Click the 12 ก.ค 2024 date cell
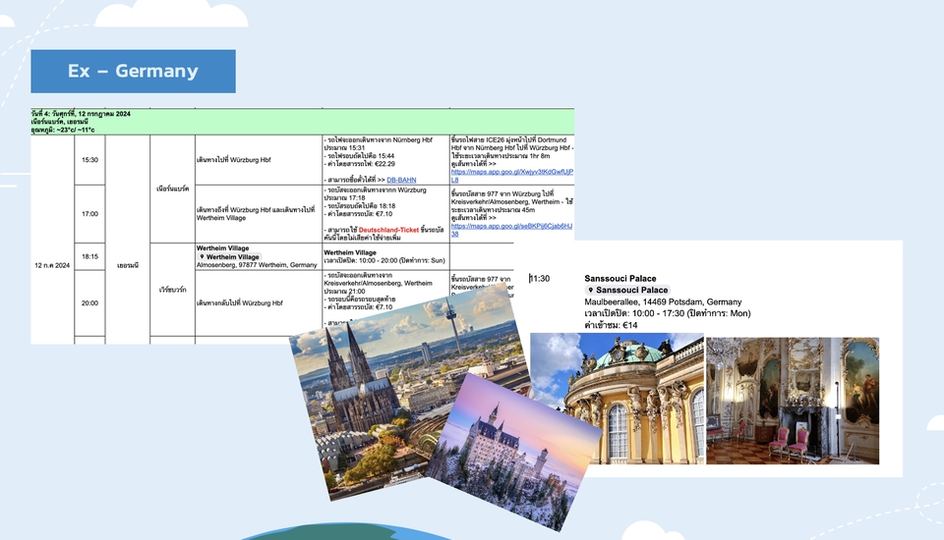 [x=52, y=265]
